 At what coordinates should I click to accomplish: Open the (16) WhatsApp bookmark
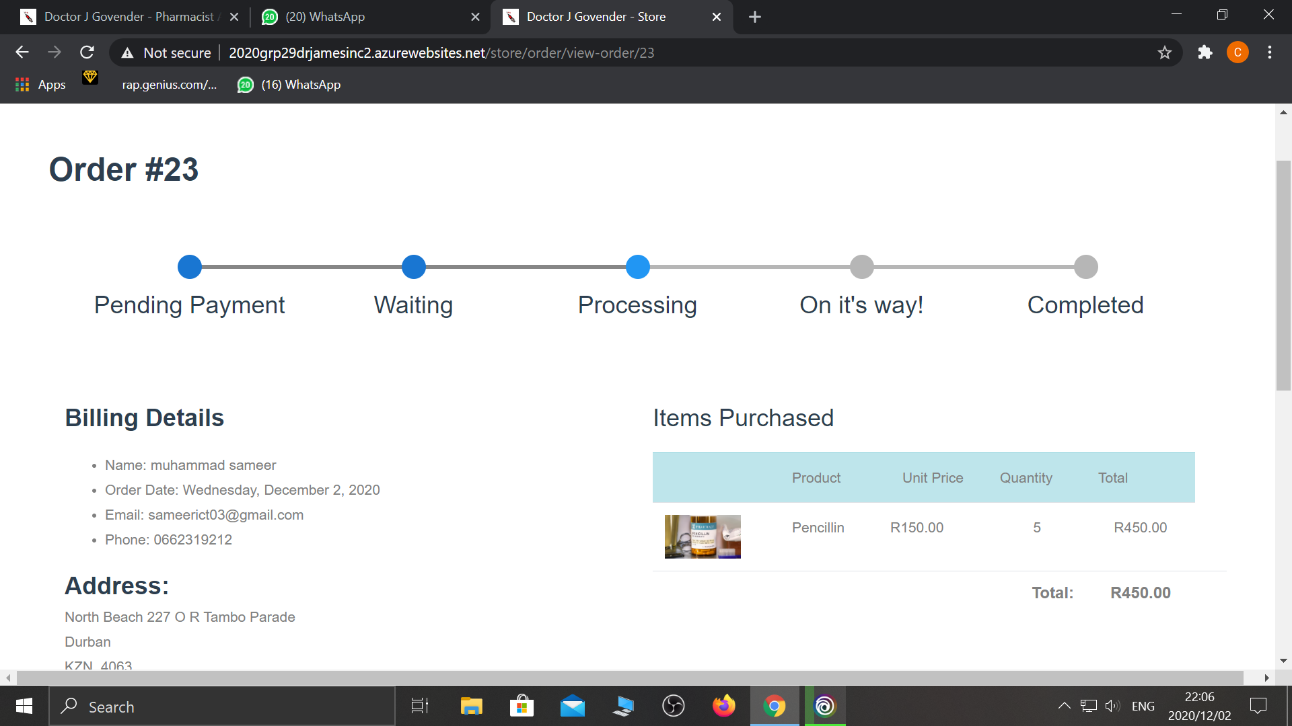(x=289, y=85)
